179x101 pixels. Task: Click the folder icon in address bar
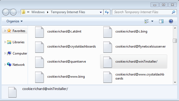[x=24, y=12]
